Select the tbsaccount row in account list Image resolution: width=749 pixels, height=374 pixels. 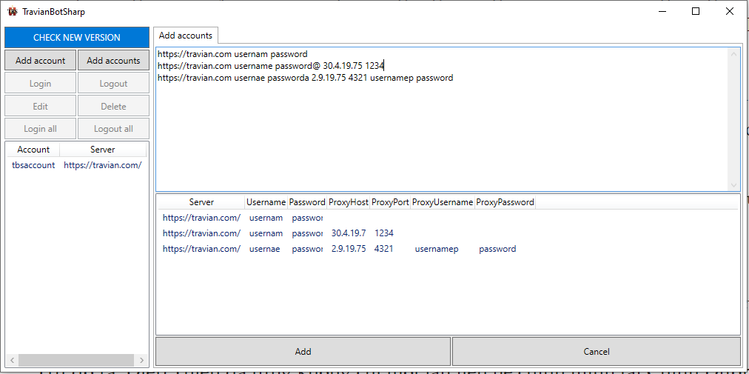[77, 165]
